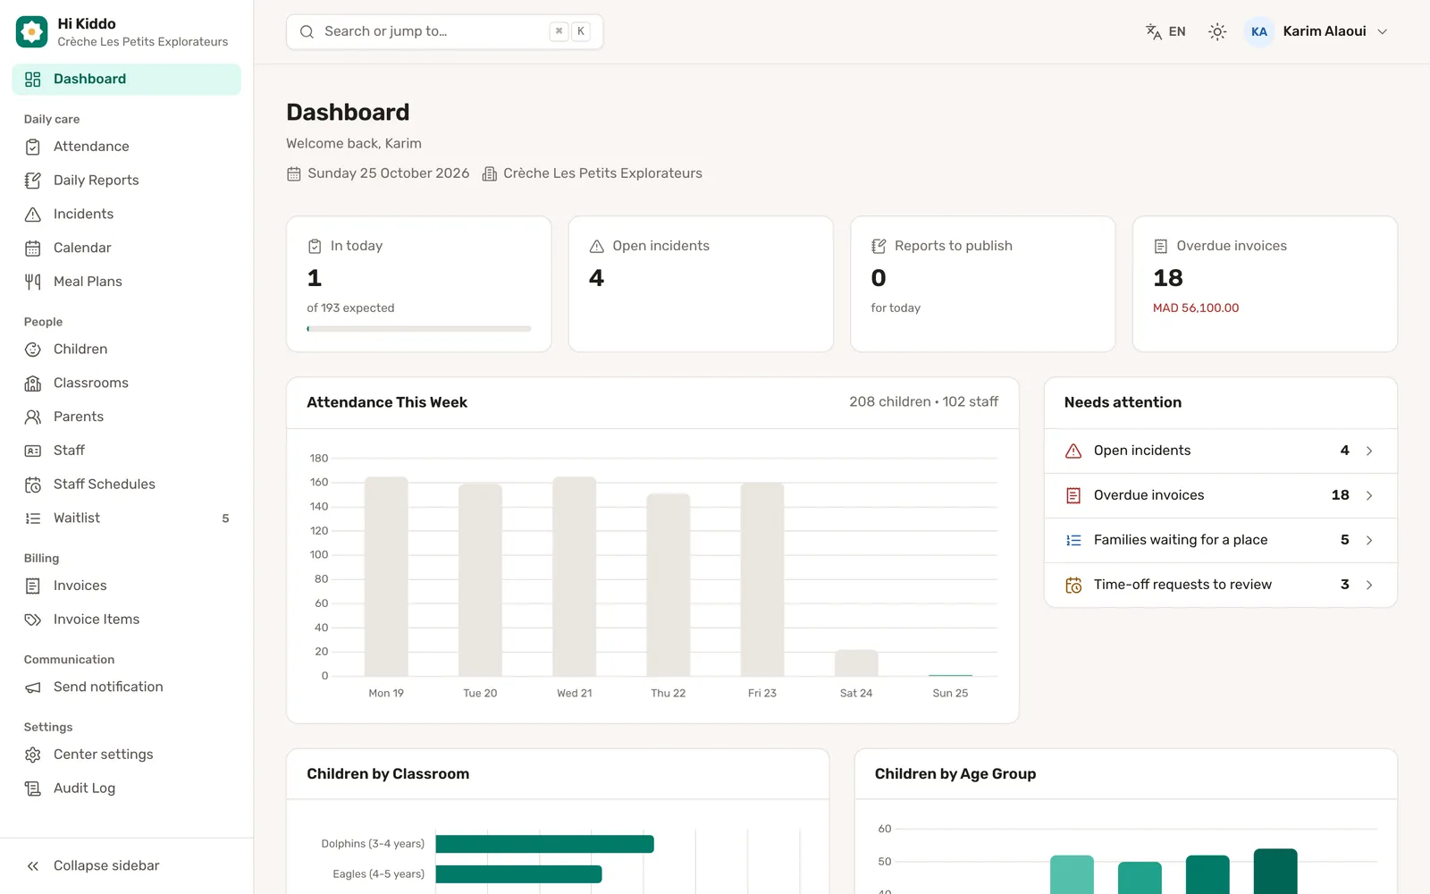This screenshot has width=1430, height=894.
Task: Navigate to Meal Plans
Action: (x=126, y=282)
